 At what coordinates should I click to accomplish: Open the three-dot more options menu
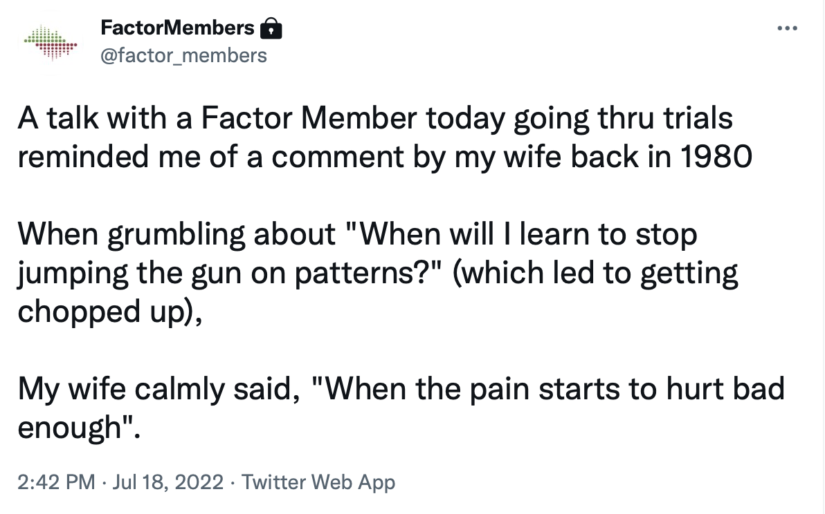[x=787, y=28]
